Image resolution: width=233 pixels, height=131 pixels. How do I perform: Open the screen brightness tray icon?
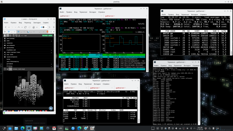pyautogui.click(x=187, y=128)
